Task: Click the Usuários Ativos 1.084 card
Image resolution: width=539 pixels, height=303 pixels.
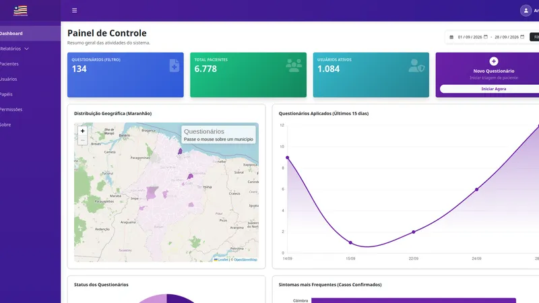Action: pos(371,75)
